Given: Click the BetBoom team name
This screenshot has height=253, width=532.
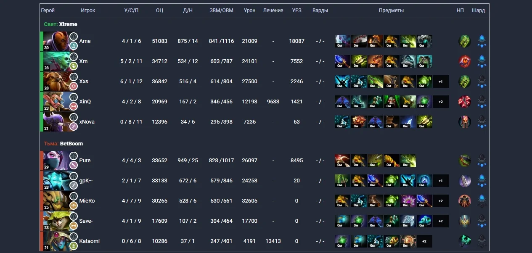Looking at the screenshot, I should [71, 144].
